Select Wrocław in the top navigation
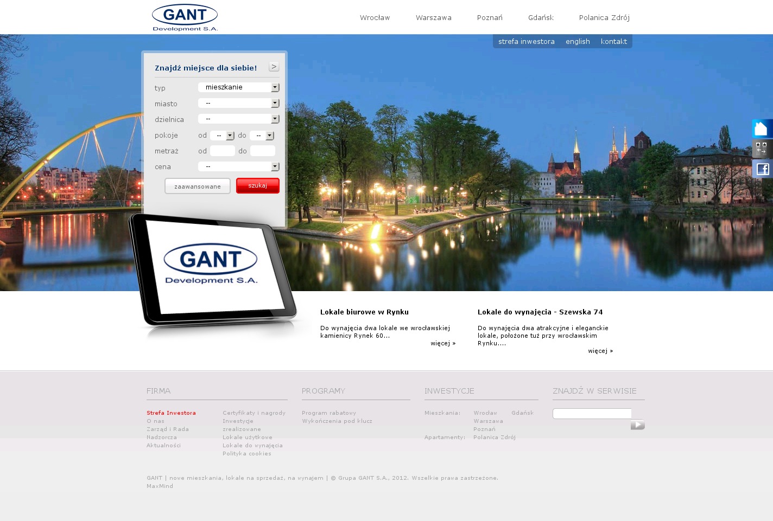The image size is (773, 521). coord(375,18)
